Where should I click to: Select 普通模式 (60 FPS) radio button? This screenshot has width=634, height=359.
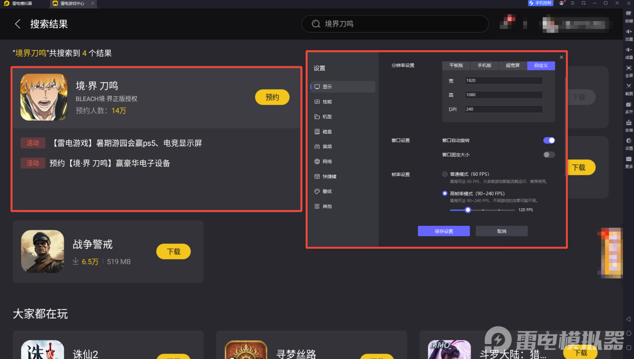(445, 174)
